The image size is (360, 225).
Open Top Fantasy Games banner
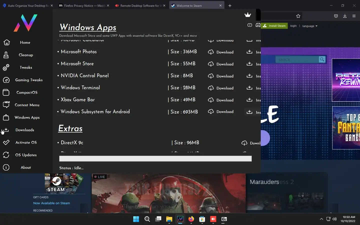(346, 128)
